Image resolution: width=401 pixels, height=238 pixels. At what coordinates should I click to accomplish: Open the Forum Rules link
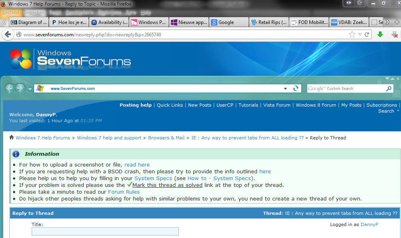[x=124, y=192]
